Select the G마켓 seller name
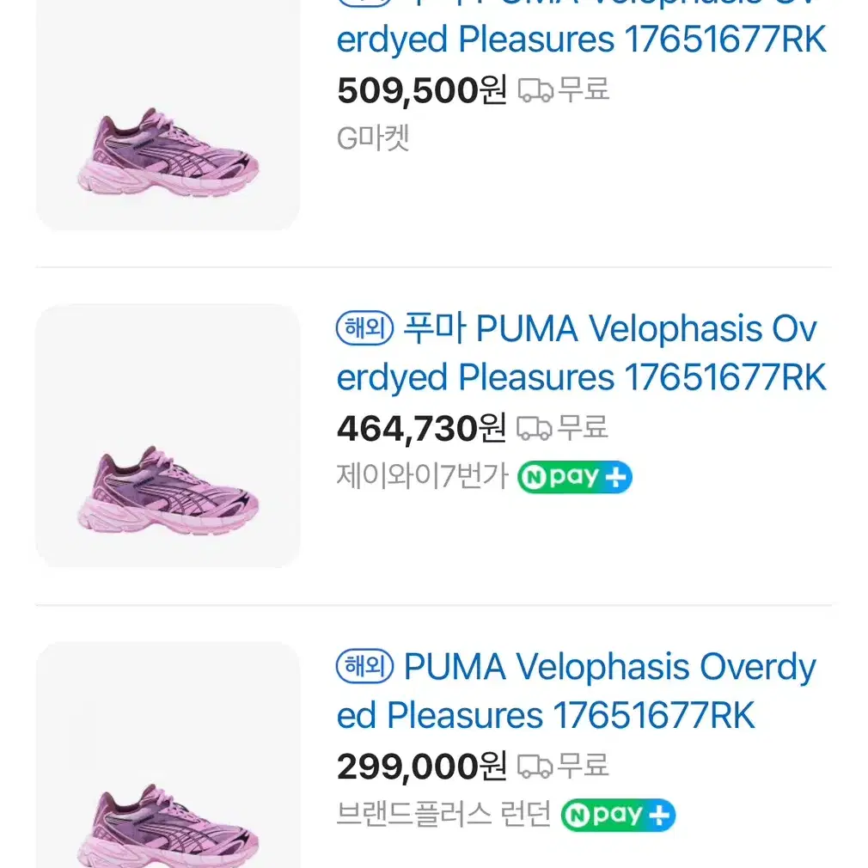Screen dimensions: 868x868 [373, 138]
